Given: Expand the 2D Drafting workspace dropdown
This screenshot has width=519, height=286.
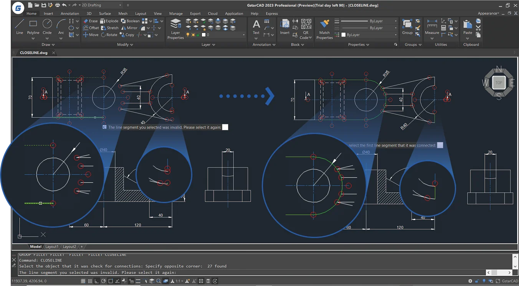Looking at the screenshot, I should (120, 5).
